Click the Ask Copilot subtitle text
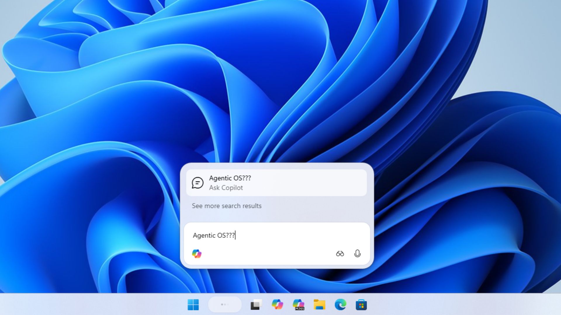 tap(226, 188)
